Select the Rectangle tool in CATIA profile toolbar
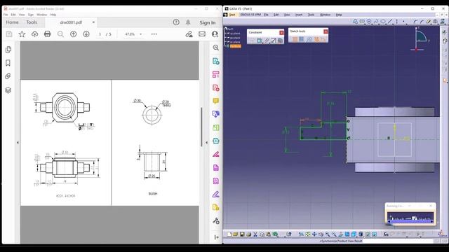This screenshot has width=449, height=252. tap(362, 22)
